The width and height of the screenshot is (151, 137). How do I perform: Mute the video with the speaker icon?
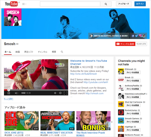click(x=16, y=93)
